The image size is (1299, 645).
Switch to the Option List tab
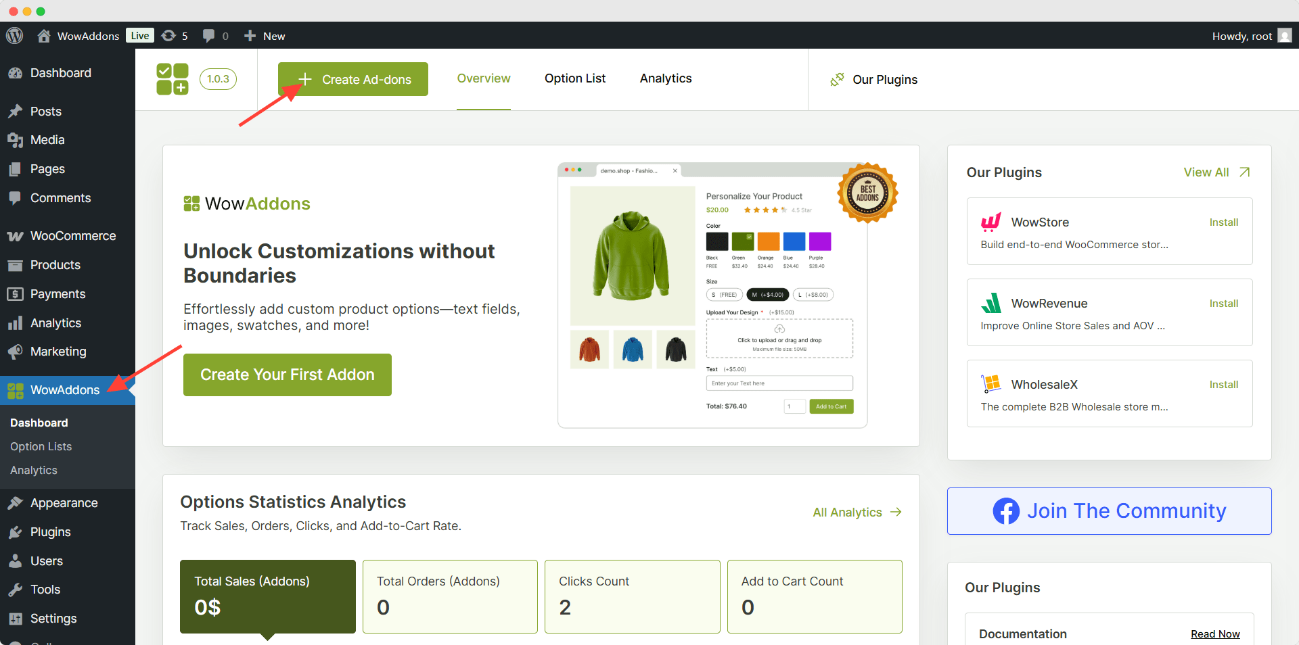[575, 78]
